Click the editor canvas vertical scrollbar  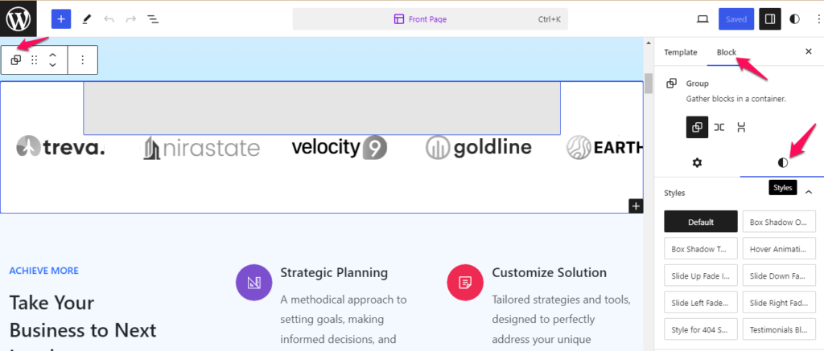pyautogui.click(x=649, y=84)
